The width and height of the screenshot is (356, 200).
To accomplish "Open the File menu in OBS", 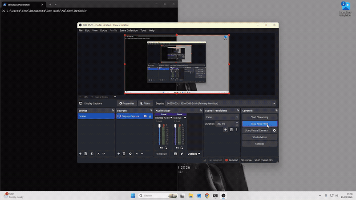I will (81, 30).
